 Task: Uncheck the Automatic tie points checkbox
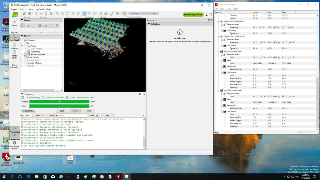(x=28, y=52)
